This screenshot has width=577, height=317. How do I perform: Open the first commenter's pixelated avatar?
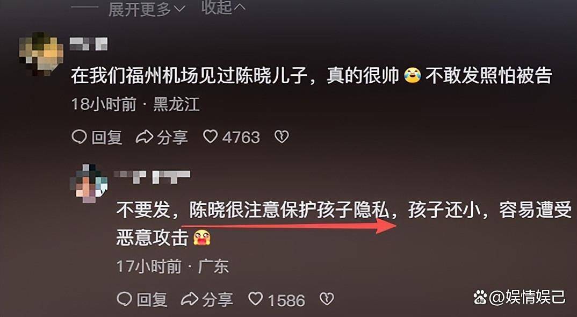[x=41, y=54]
